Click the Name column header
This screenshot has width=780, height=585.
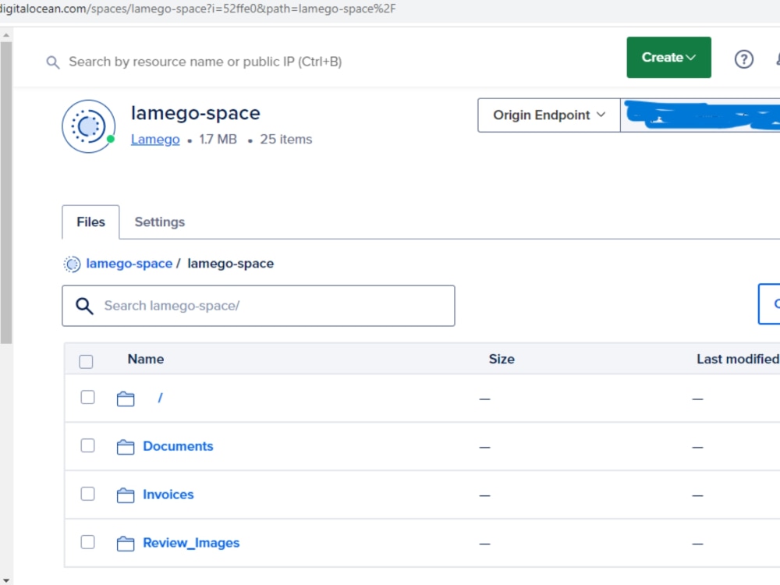(146, 359)
